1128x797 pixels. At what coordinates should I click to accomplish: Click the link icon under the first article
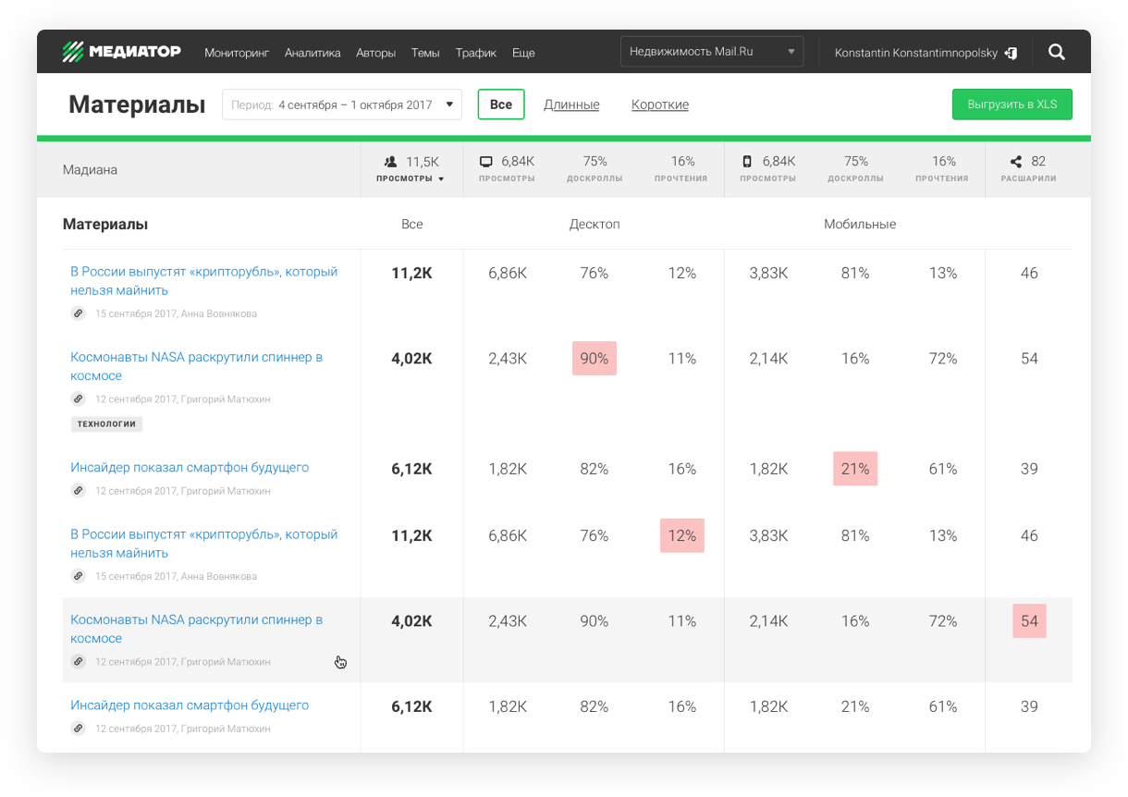pyautogui.click(x=79, y=313)
